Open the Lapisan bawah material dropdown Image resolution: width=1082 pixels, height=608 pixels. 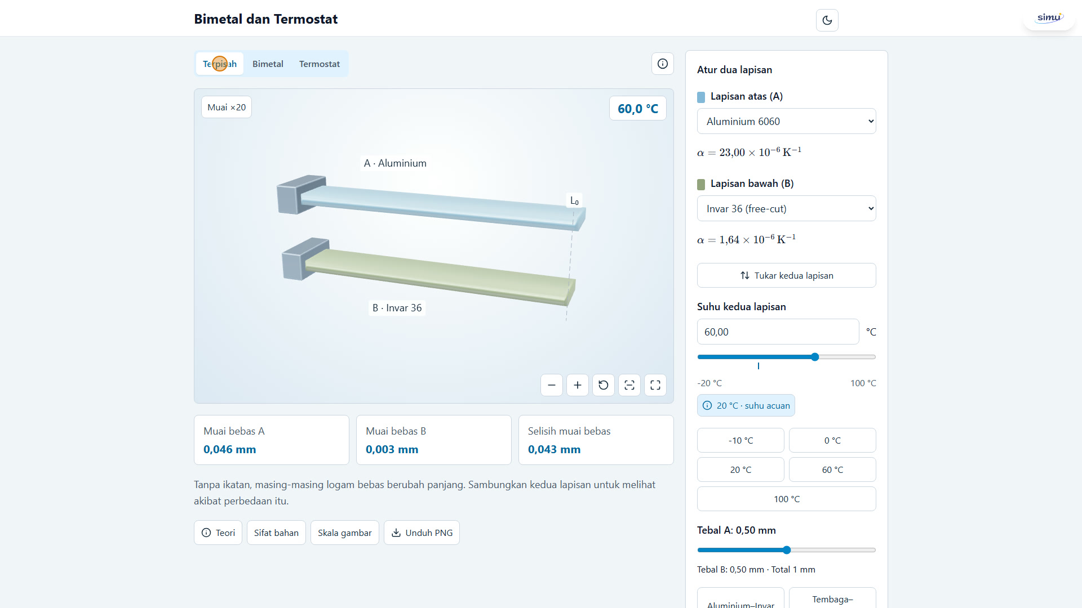pos(787,208)
